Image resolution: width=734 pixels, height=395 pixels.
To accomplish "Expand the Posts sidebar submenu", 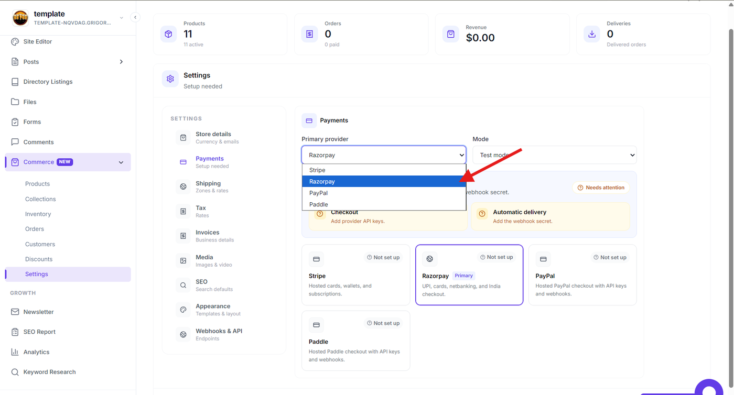I will (x=121, y=62).
